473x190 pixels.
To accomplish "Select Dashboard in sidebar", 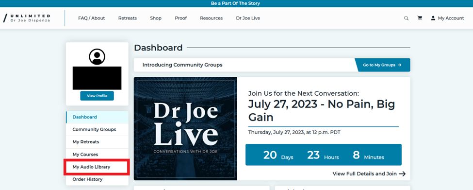I will pos(97,117).
